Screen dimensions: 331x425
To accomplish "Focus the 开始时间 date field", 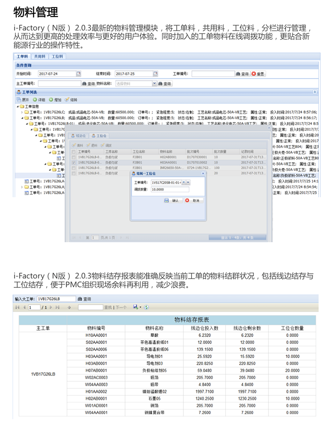I will coord(57,74).
